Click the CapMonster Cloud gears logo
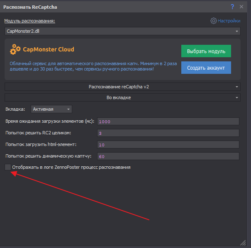This screenshot has width=251, height=248. tap(15, 50)
